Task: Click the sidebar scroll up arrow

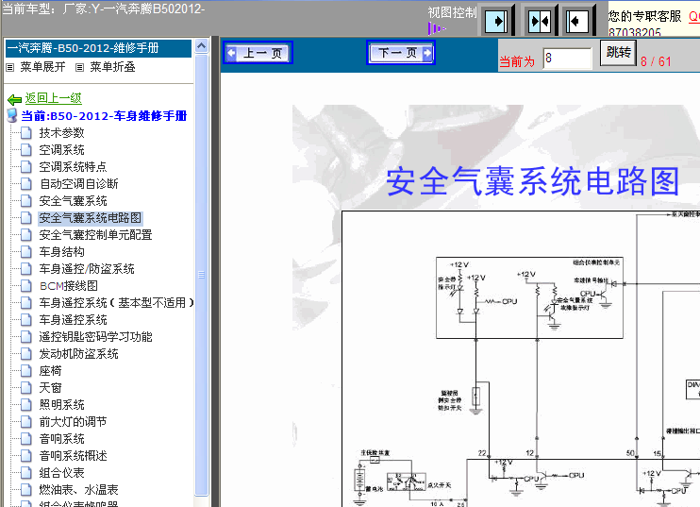Action: (201, 46)
